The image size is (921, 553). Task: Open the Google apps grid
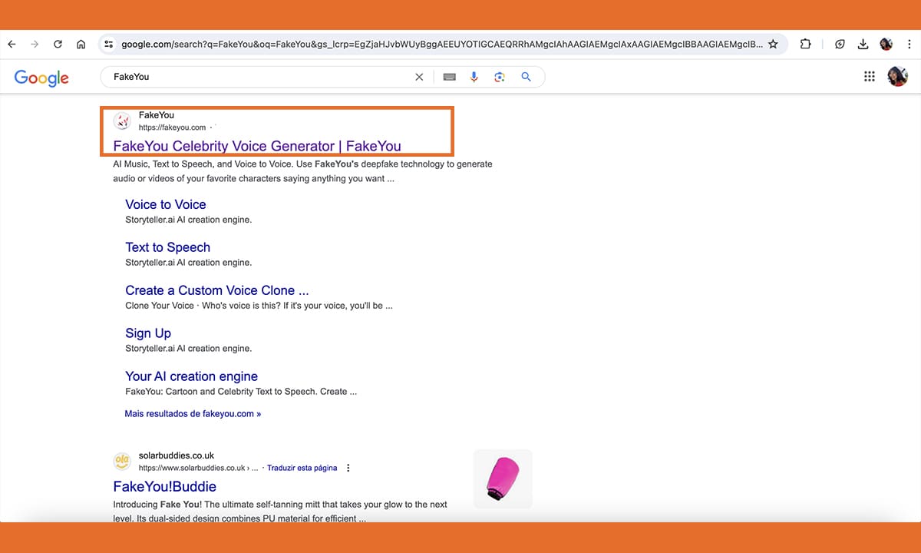click(870, 76)
